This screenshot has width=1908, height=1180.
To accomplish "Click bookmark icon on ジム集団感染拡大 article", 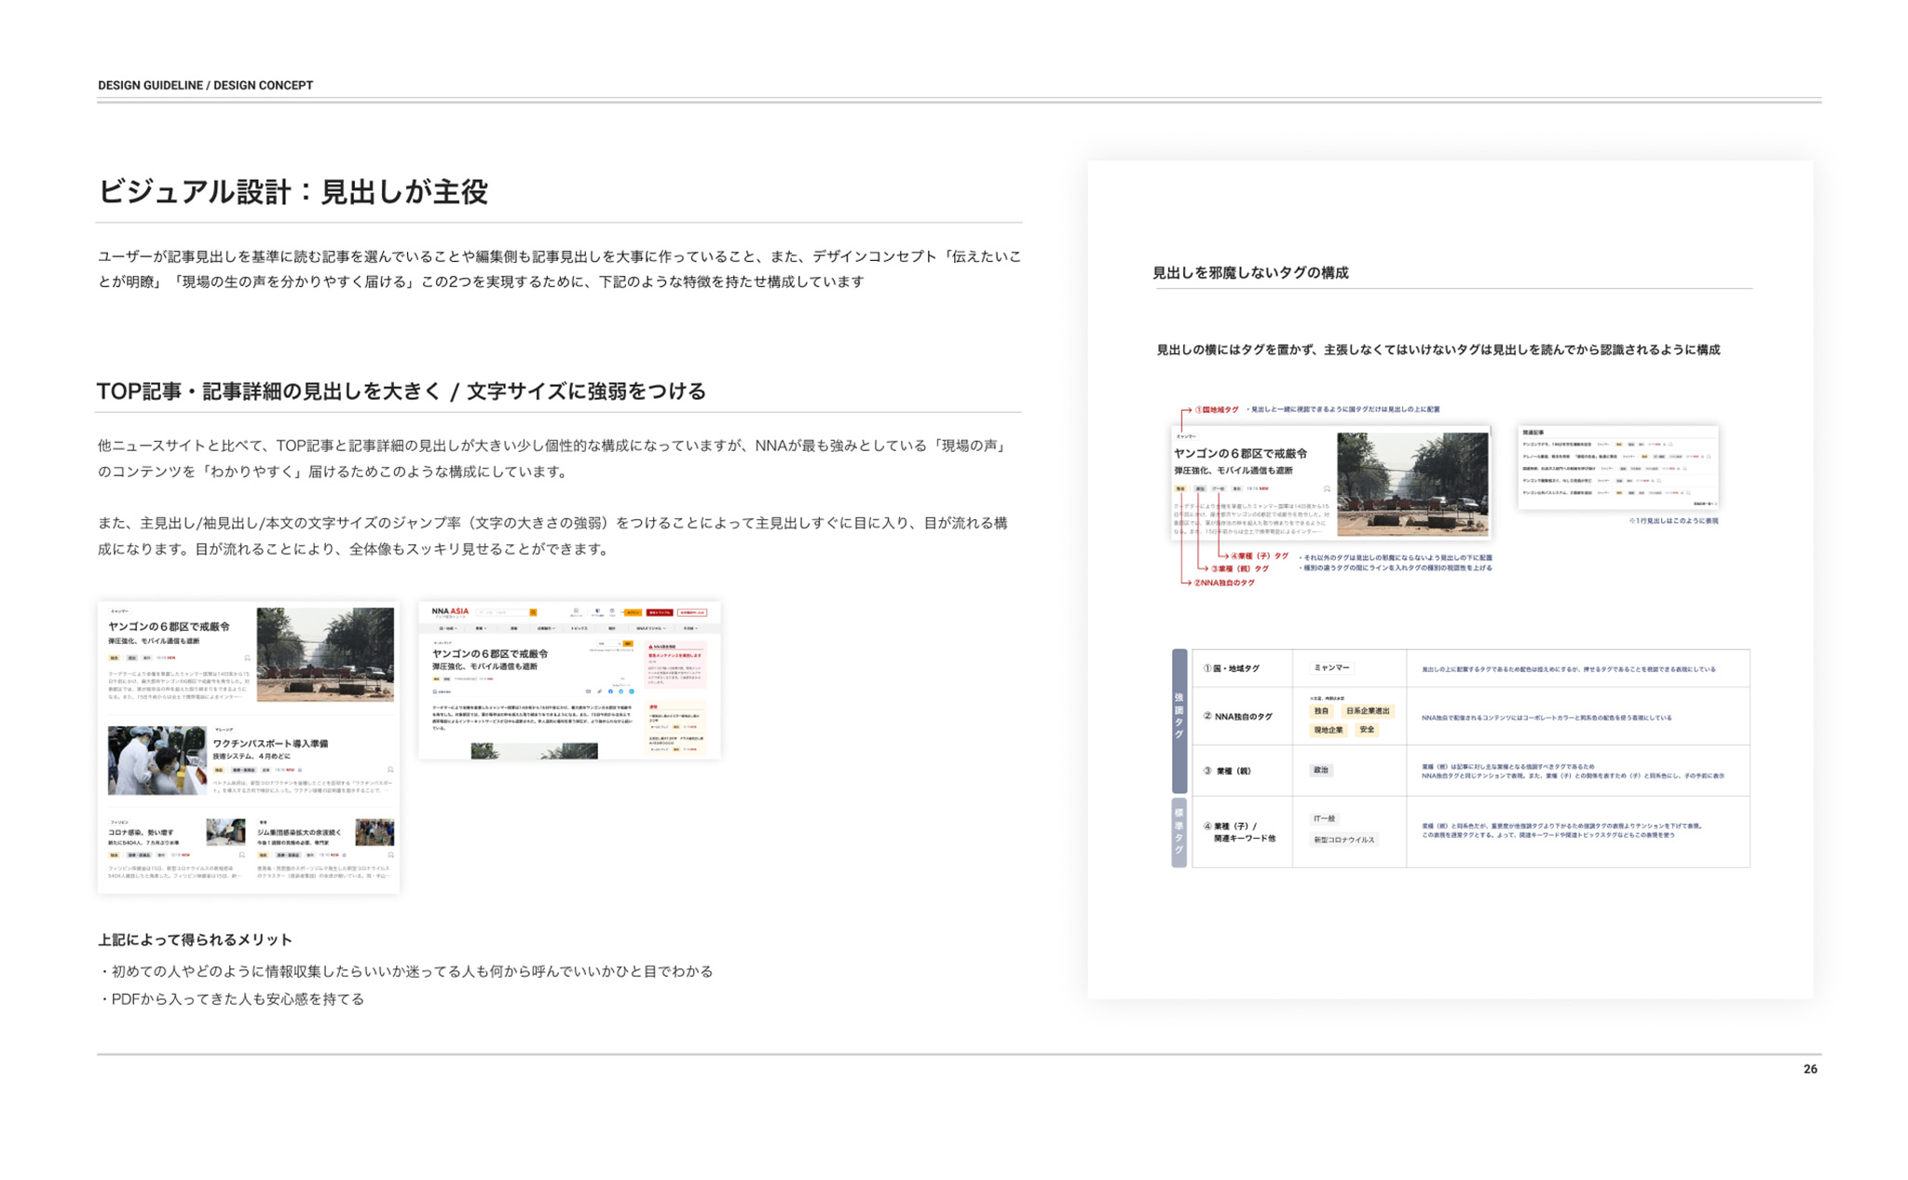I will (x=390, y=855).
